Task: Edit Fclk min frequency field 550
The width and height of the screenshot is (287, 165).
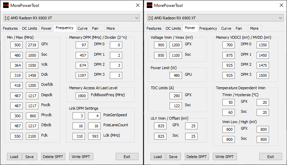Action: click(x=17, y=136)
